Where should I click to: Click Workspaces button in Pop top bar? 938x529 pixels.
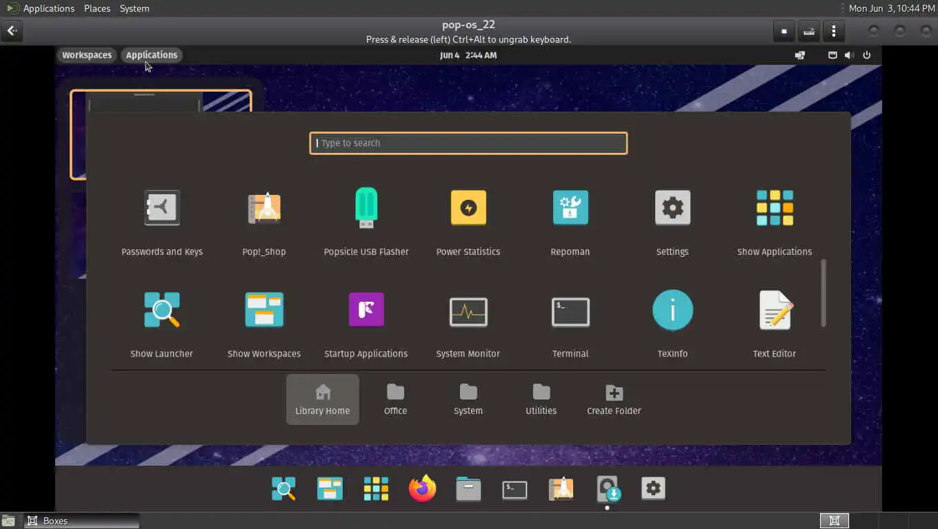[x=87, y=55]
